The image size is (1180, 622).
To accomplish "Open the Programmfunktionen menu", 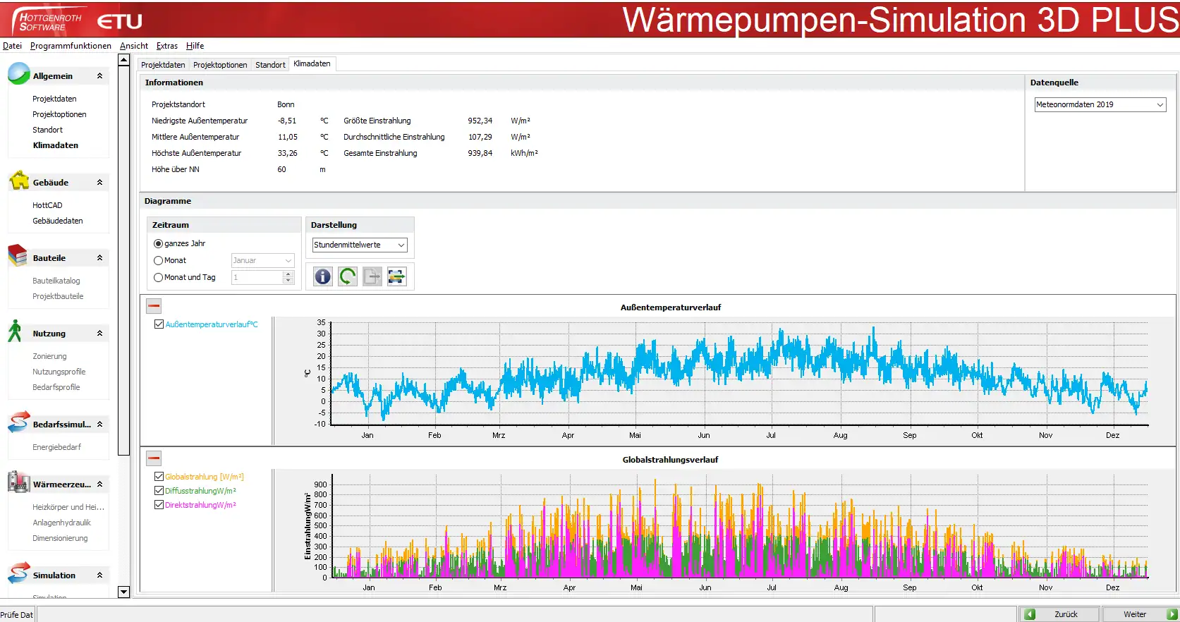I will point(71,46).
